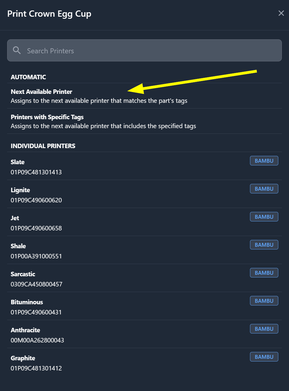Select the Slate printer

[x=144, y=166]
